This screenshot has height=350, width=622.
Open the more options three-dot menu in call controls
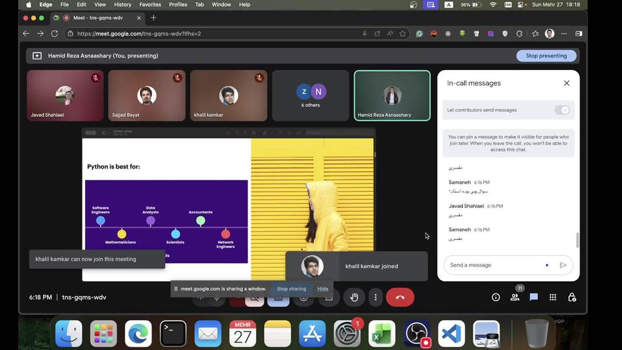tap(375, 297)
